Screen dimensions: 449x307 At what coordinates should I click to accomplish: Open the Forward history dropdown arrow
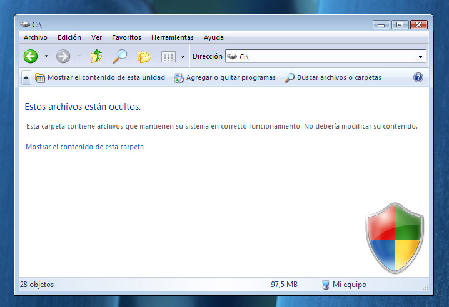pos(79,56)
